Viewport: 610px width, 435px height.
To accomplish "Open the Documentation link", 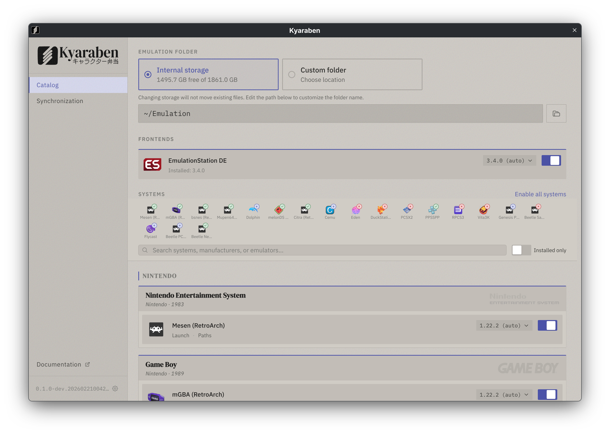I will tap(59, 364).
